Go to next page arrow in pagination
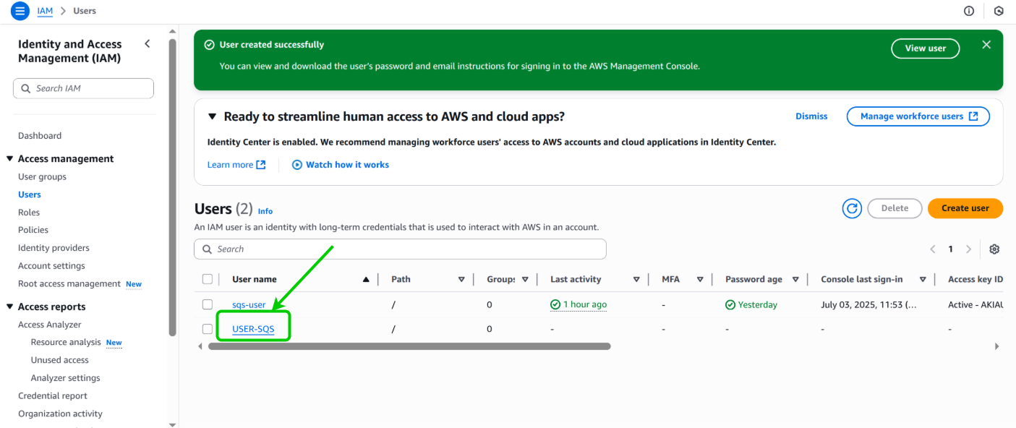1016x428 pixels. click(969, 249)
